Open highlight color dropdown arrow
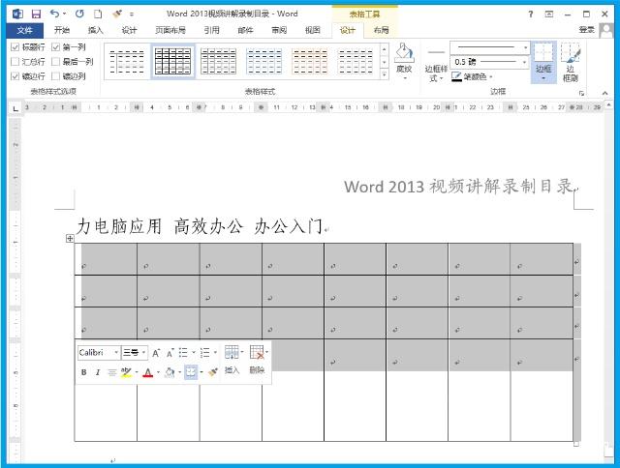Viewport: 620px width, 468px height. click(x=137, y=372)
